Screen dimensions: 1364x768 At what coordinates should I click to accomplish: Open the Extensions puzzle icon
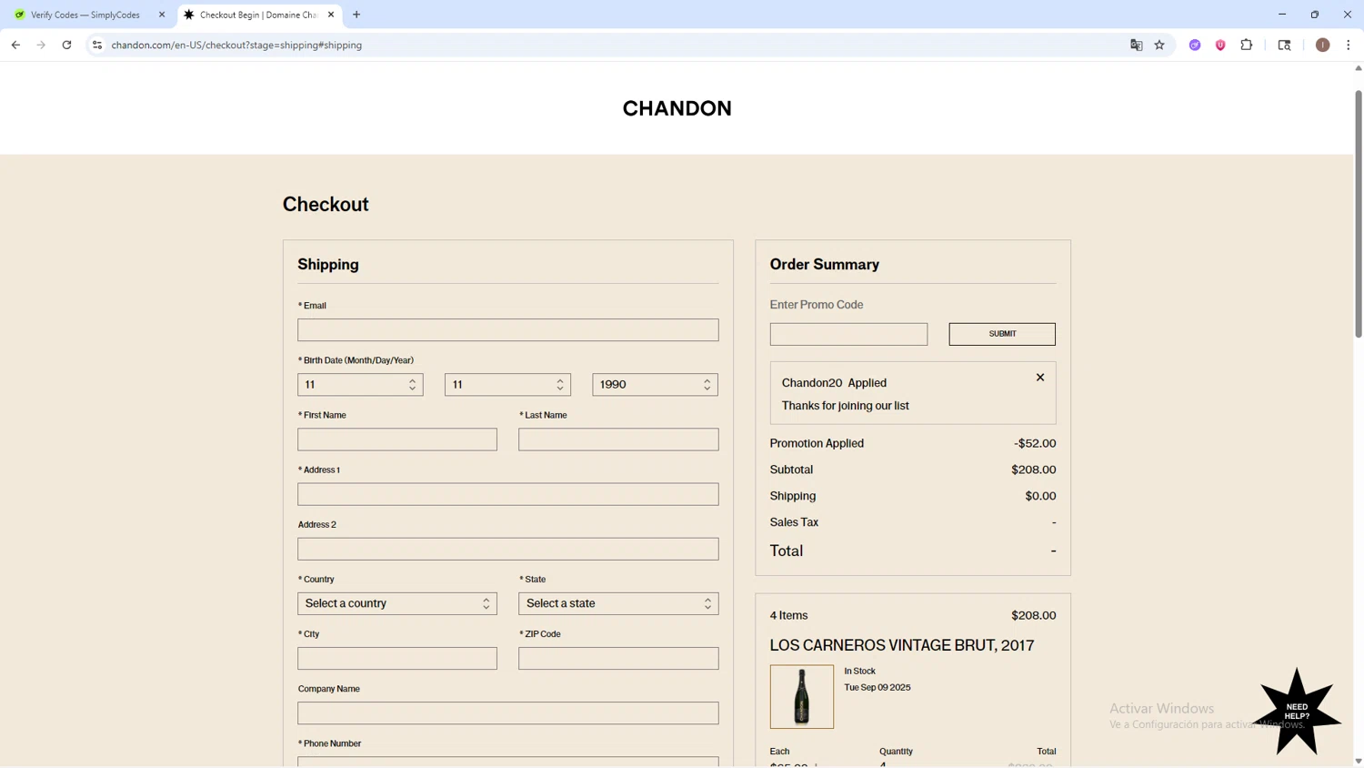1247,45
